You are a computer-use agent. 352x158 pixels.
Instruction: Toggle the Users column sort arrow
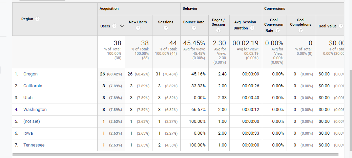pyautogui.click(x=122, y=26)
